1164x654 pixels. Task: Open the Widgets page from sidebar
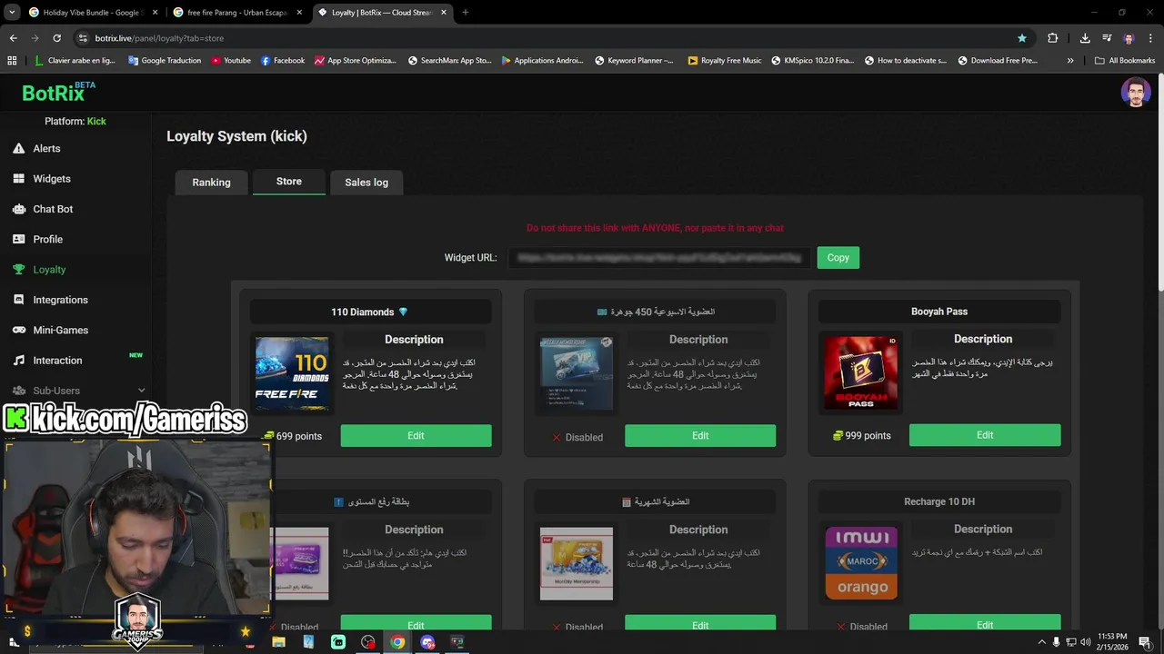51,179
